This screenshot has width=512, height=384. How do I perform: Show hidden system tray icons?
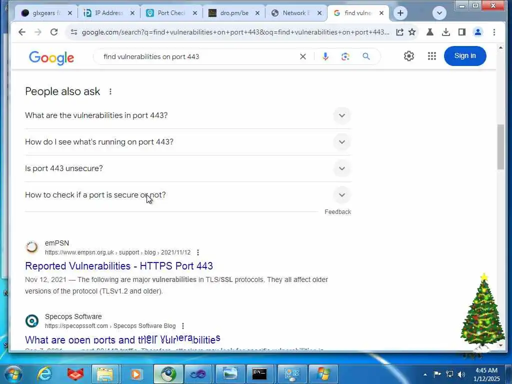[425, 374]
